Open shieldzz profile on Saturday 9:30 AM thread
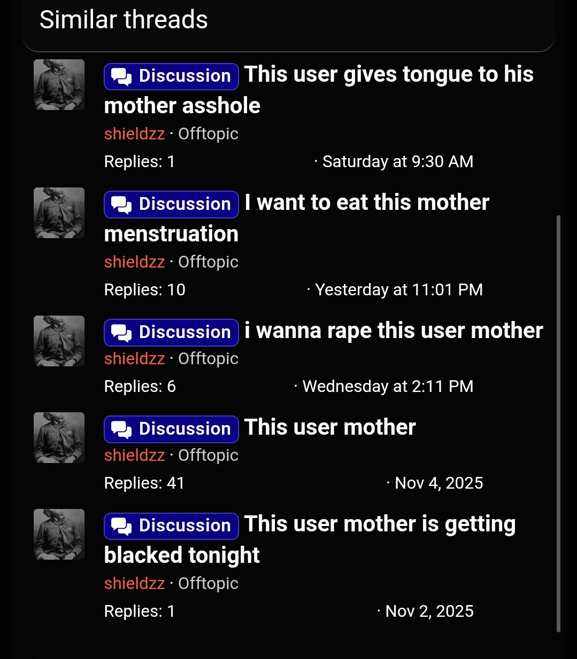Screen dimensions: 577x659 (134, 134)
